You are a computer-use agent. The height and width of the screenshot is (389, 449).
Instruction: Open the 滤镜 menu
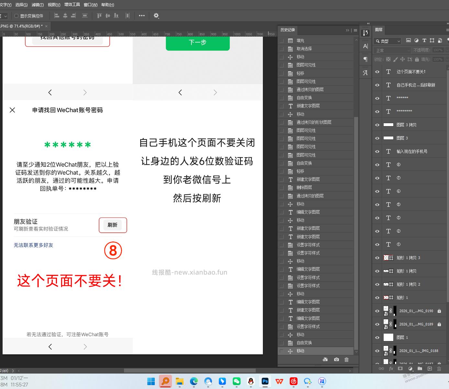pos(37,5)
